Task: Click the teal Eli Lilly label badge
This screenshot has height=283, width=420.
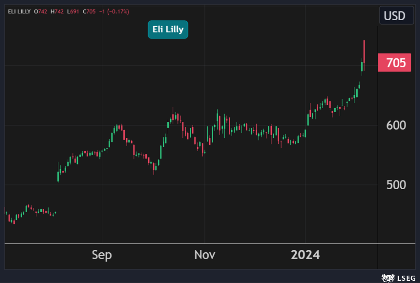Action: point(168,30)
